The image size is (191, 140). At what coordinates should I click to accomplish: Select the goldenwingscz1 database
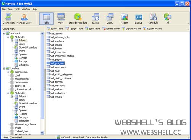tap(23, 90)
